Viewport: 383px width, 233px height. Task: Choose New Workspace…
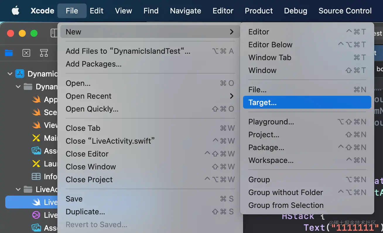coord(307,160)
